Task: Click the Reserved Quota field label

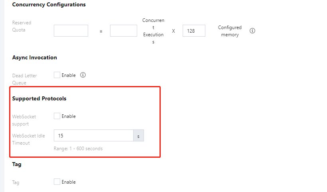Action: coord(22,26)
